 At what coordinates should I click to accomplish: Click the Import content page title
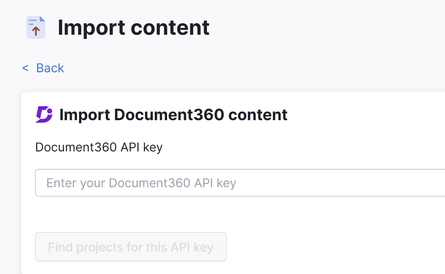[134, 27]
